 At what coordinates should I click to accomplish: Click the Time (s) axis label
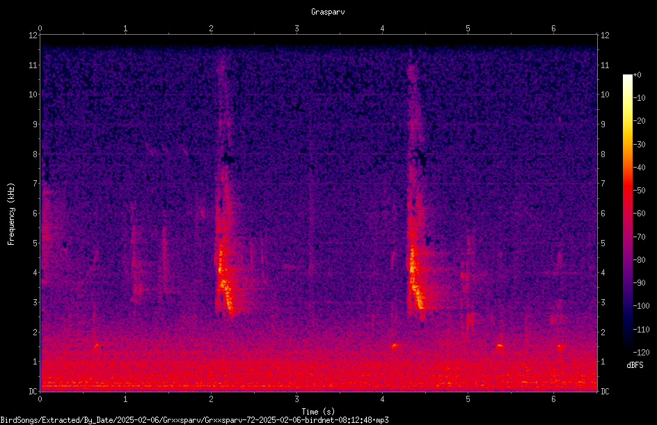tap(318, 411)
